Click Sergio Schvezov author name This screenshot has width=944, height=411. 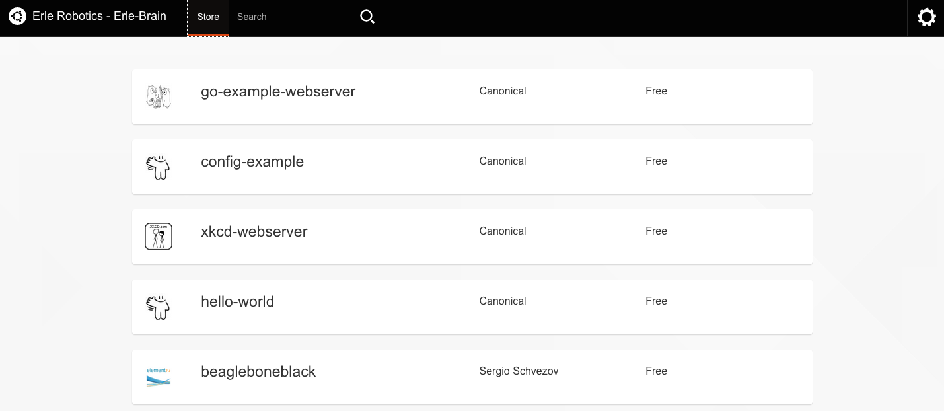519,371
